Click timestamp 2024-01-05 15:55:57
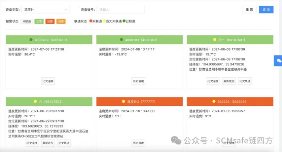The width and height of the screenshot is (282, 152). [x=228, y=111]
